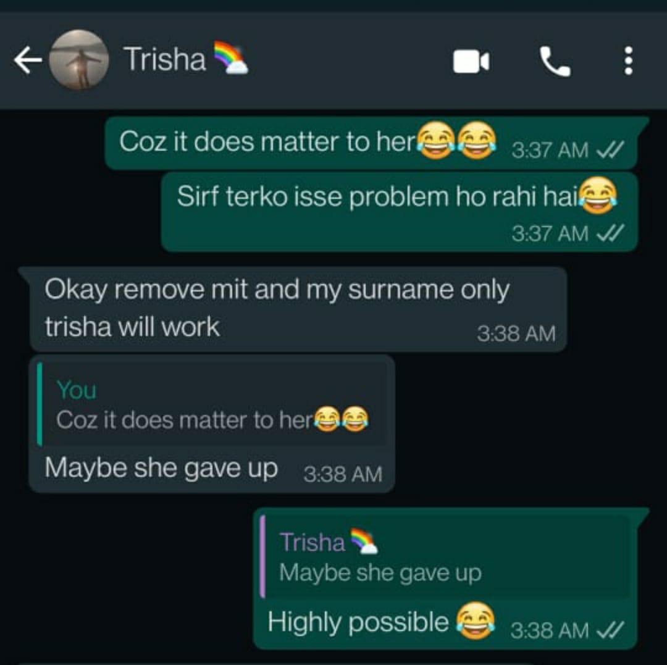Select 'Okay remove mit and my surname' message
Viewport: 667px width, 665px height.
(298, 309)
